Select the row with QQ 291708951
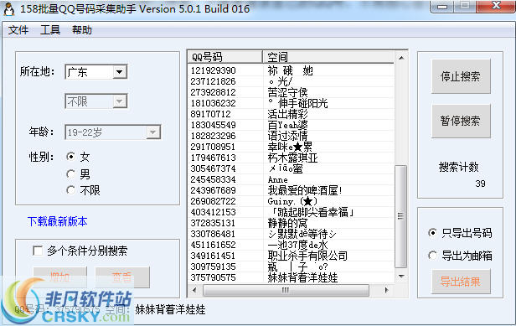Image resolution: width=516 pixels, height=326 pixels. click(x=292, y=147)
